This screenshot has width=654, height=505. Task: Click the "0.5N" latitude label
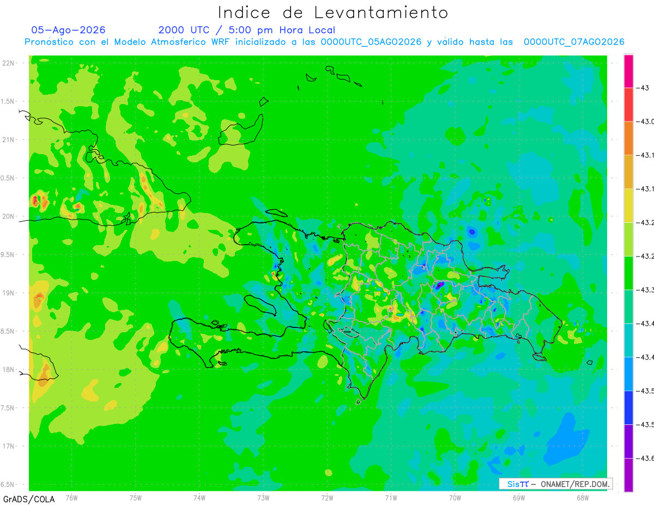8,178
